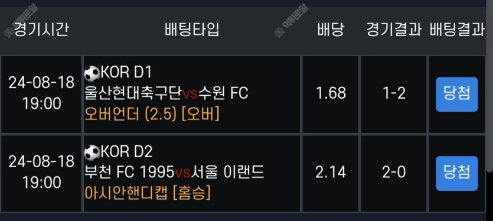Screen dimensions: 493x221
Task: Open the 부천 FC 1995vs서울 이랜드 match text
Action: (174, 172)
